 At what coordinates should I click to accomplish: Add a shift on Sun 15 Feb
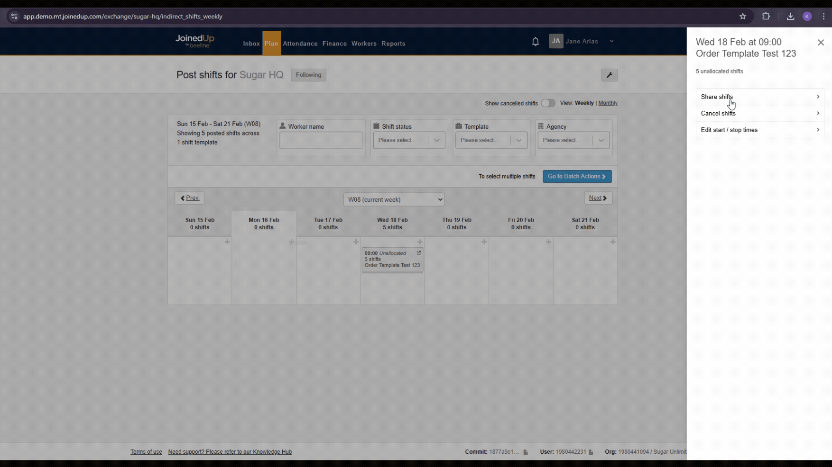(x=227, y=242)
